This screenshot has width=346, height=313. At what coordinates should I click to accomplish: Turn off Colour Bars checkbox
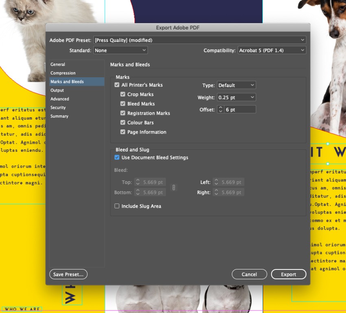point(123,123)
